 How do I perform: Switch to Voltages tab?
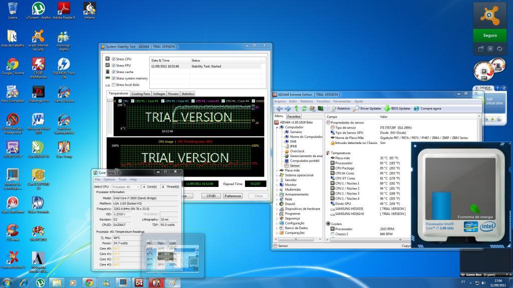[x=159, y=93]
